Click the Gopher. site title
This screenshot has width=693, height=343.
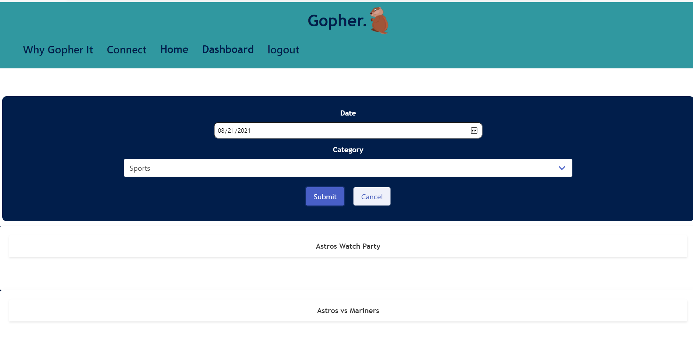coord(337,21)
